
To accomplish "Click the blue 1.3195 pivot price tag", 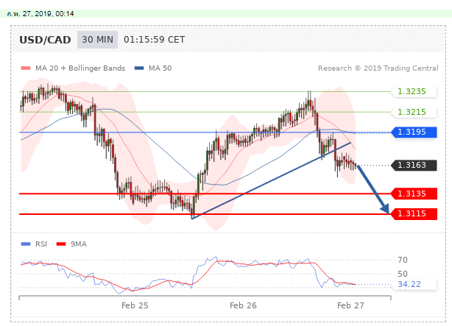I will point(414,132).
